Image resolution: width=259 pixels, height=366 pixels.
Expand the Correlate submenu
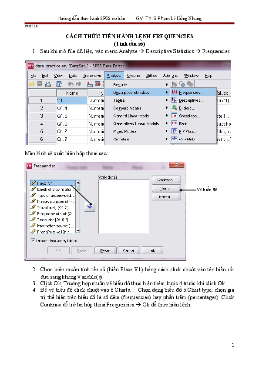coord(137,139)
